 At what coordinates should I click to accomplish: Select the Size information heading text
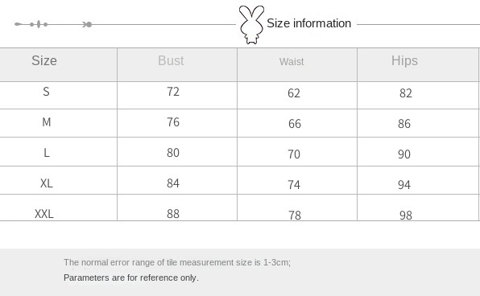(309, 23)
